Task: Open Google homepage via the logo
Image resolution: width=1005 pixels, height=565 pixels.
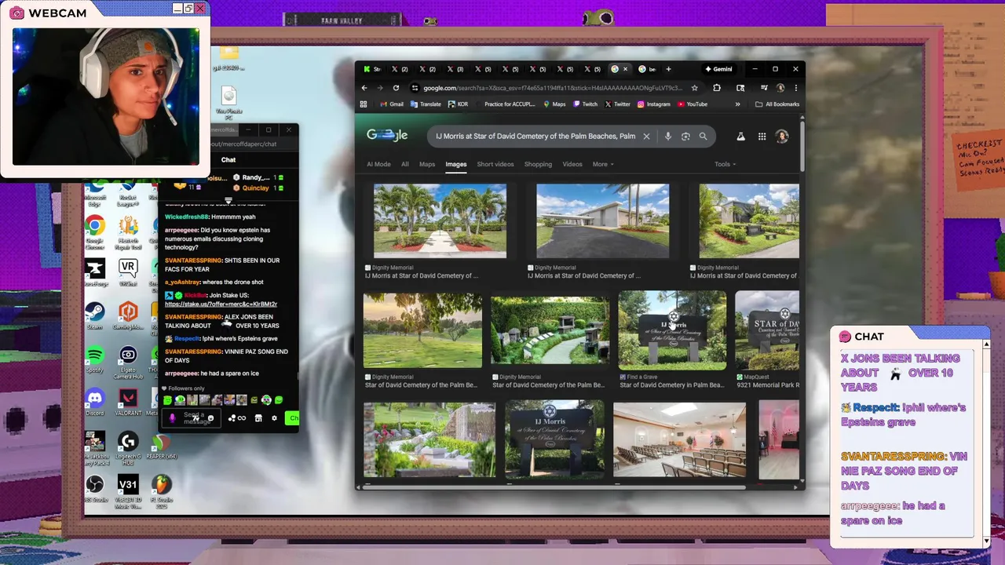Action: click(x=387, y=136)
